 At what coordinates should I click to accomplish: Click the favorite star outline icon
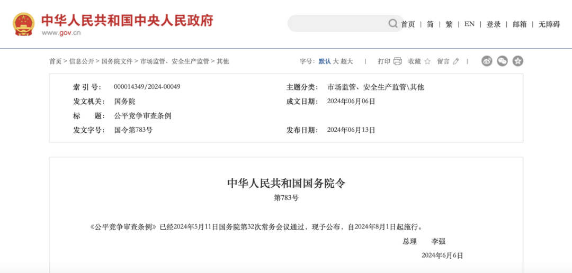(427, 61)
